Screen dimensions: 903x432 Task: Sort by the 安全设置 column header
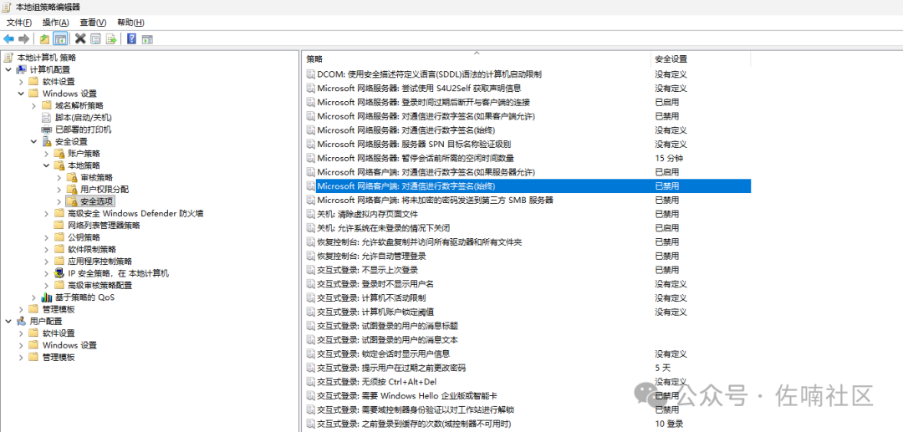(701, 58)
